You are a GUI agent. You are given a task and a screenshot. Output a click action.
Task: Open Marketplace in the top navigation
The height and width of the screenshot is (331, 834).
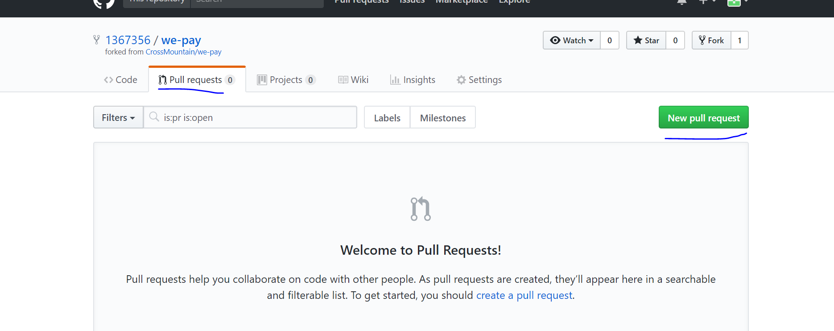pyautogui.click(x=462, y=2)
